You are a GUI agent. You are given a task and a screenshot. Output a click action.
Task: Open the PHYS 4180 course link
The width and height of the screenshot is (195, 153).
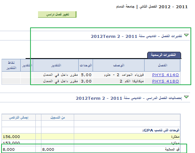pos(166,81)
